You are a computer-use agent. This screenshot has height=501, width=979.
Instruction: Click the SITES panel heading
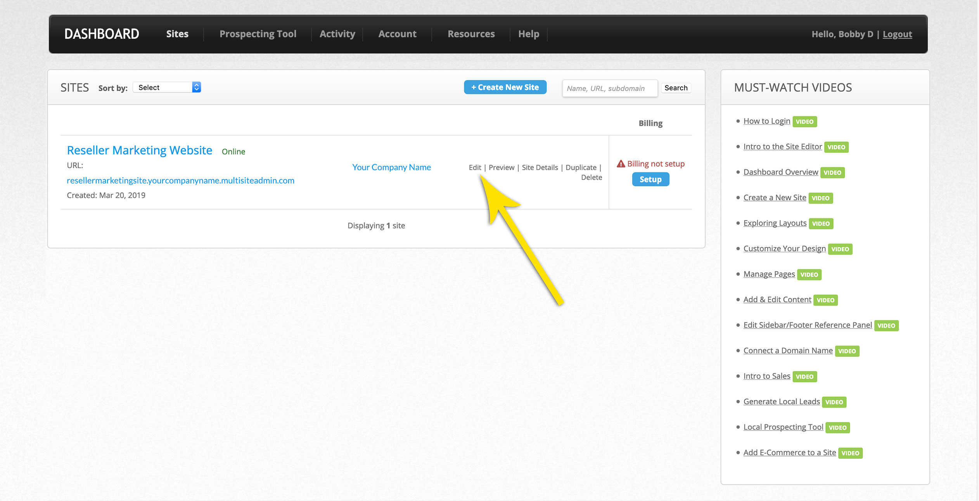pyautogui.click(x=75, y=88)
